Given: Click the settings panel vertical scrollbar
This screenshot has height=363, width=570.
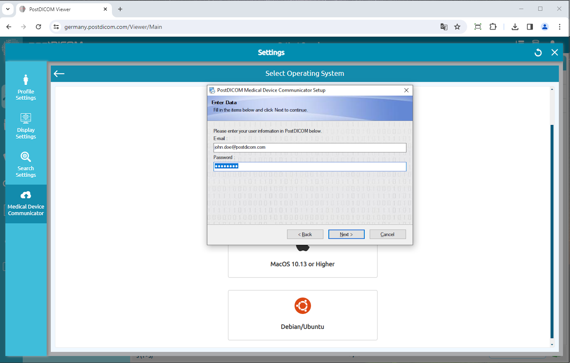Looking at the screenshot, I should click(x=552, y=231).
